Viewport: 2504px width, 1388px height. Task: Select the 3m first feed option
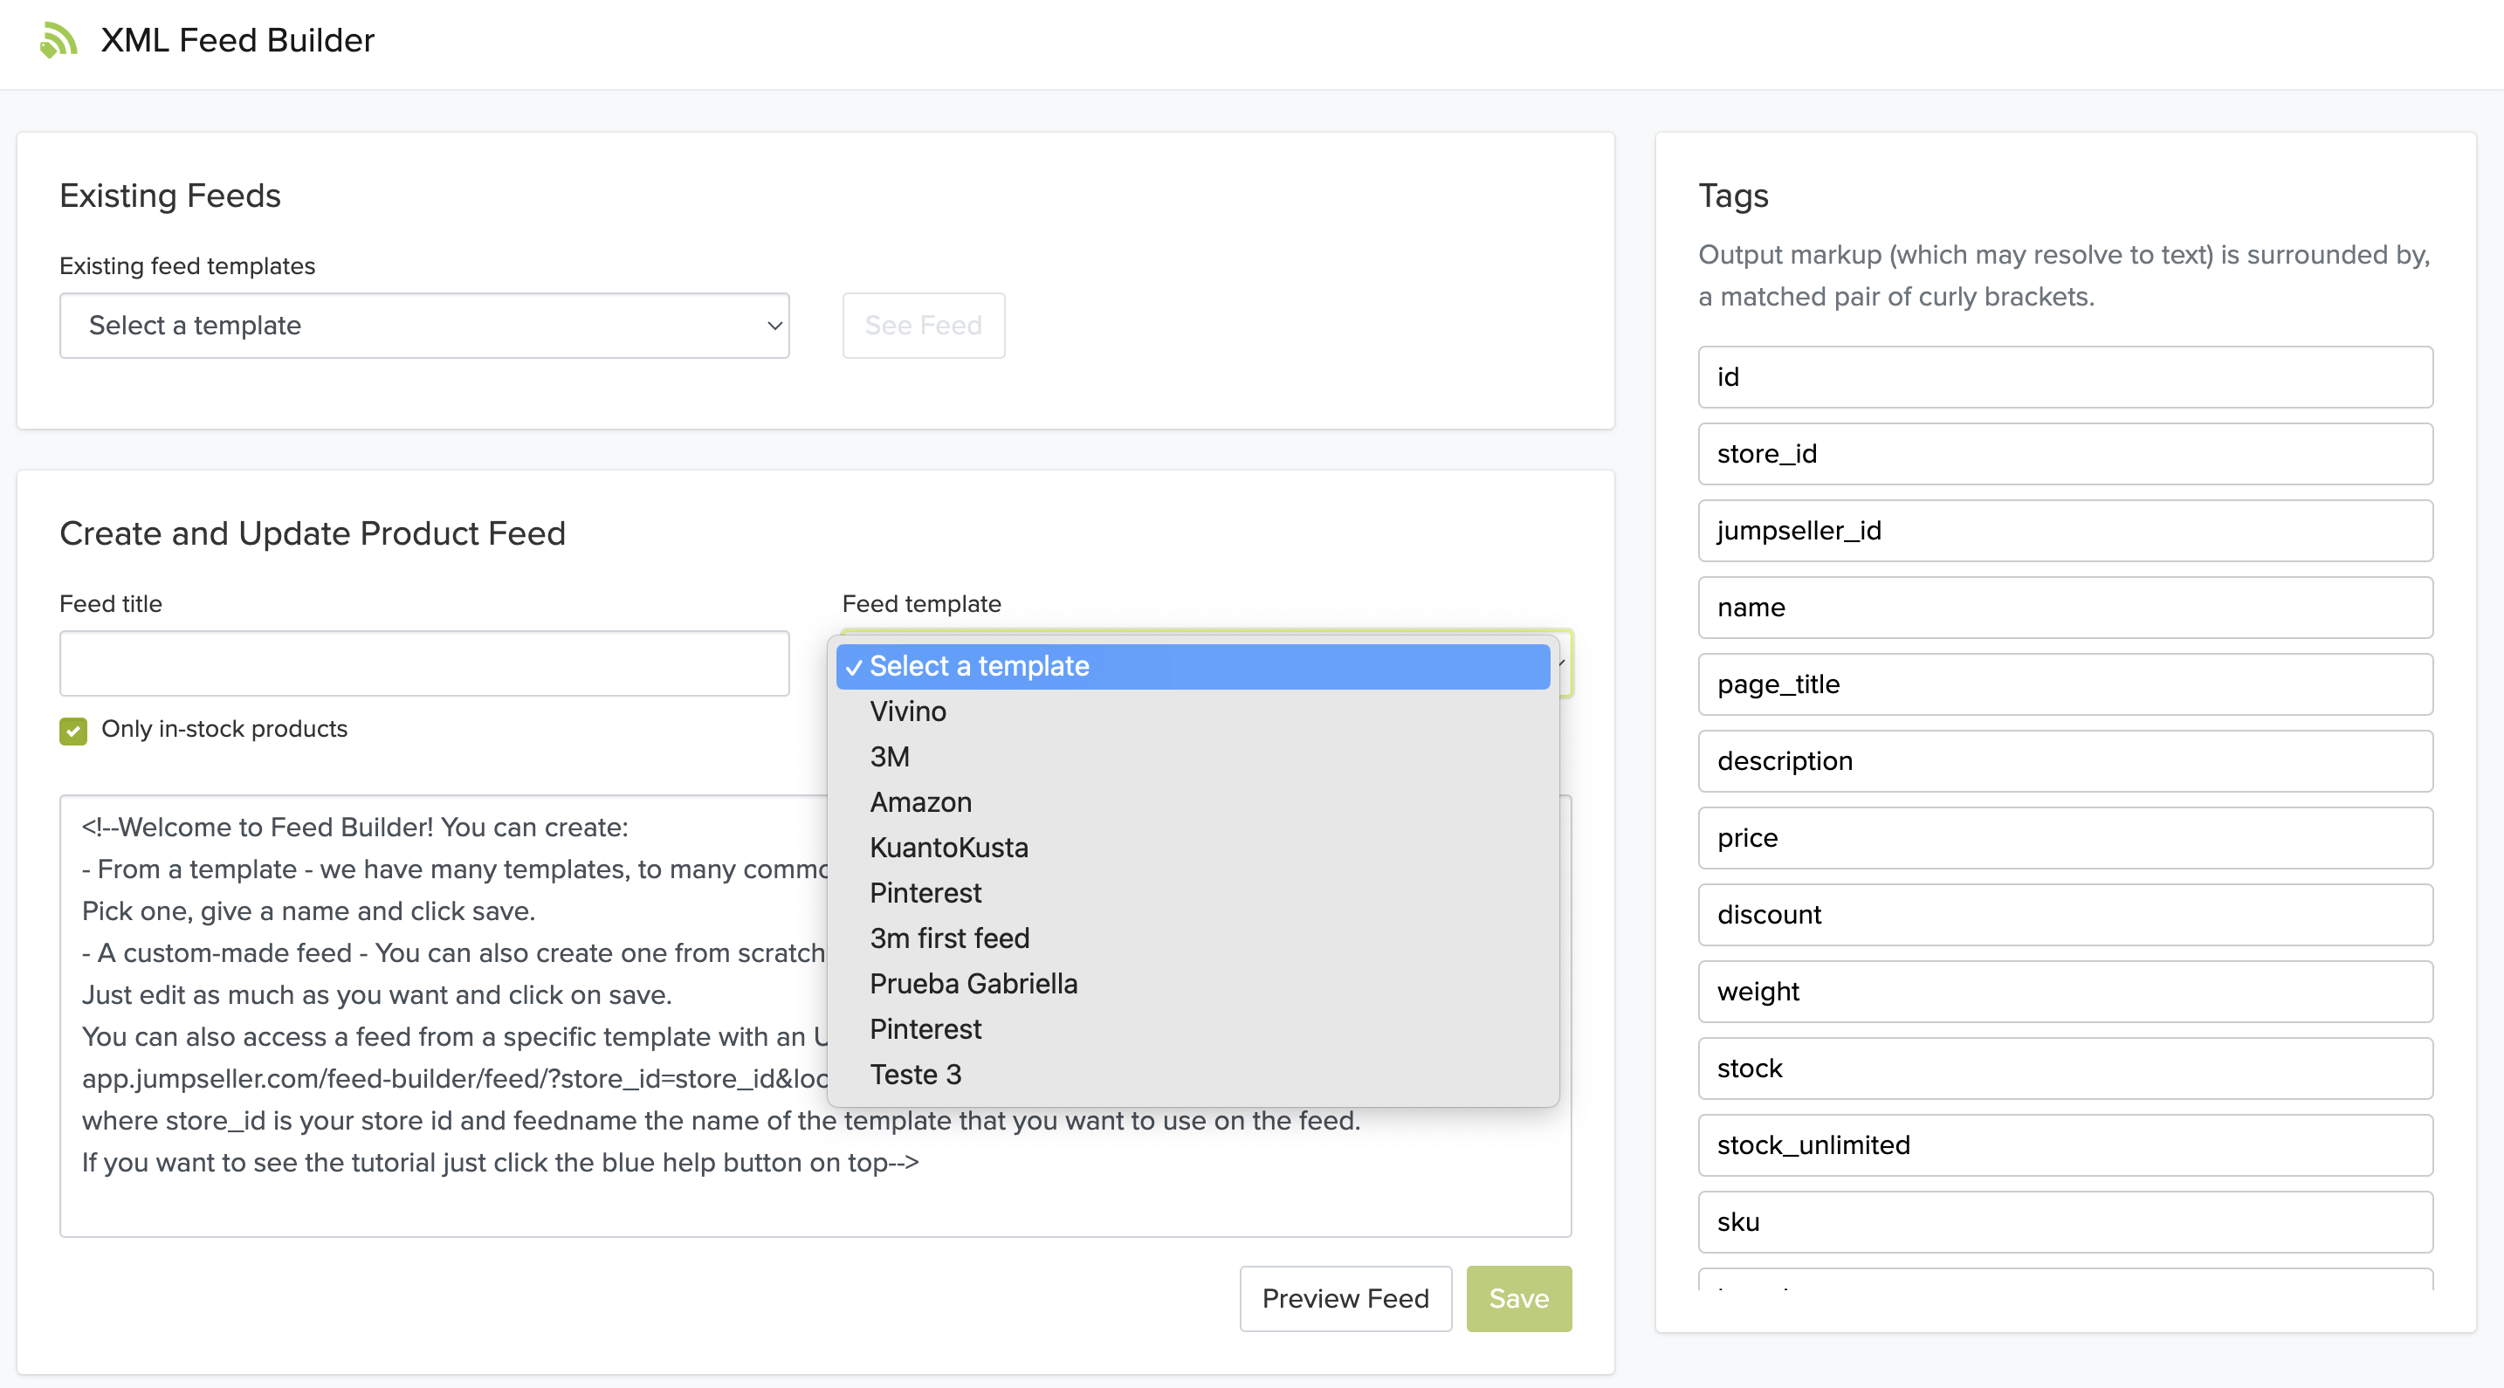click(x=949, y=938)
